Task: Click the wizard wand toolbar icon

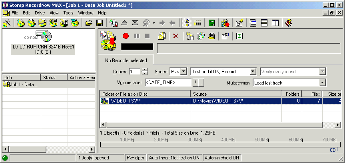Action: 7,23
